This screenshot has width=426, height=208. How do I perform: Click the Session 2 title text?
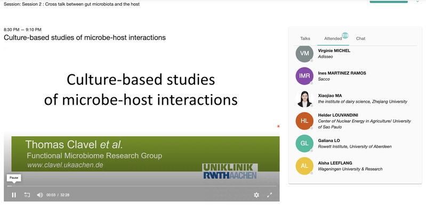[x=72, y=4]
